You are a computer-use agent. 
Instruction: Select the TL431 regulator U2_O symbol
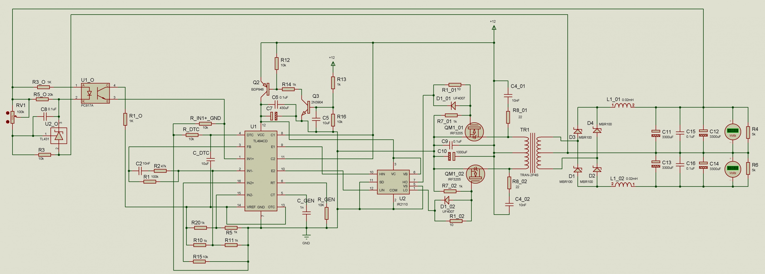tap(58, 136)
